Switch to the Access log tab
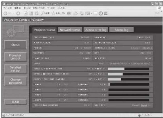 121,30
